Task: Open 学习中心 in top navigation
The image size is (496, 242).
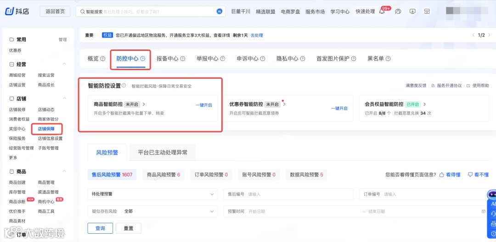Action: [x=340, y=11]
